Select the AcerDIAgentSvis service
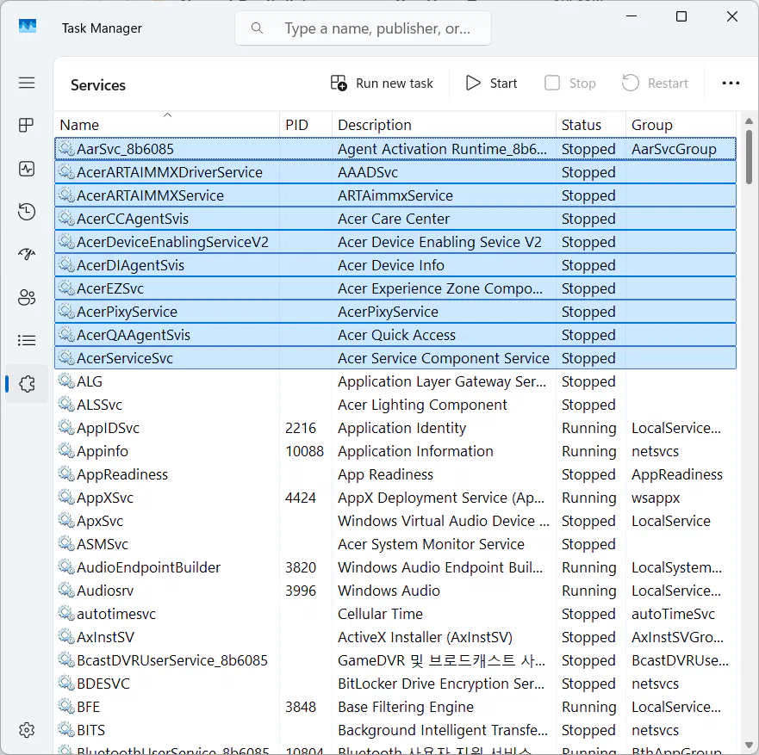 395,265
